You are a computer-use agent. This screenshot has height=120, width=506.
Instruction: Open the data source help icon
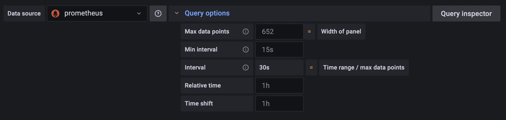[x=158, y=13]
